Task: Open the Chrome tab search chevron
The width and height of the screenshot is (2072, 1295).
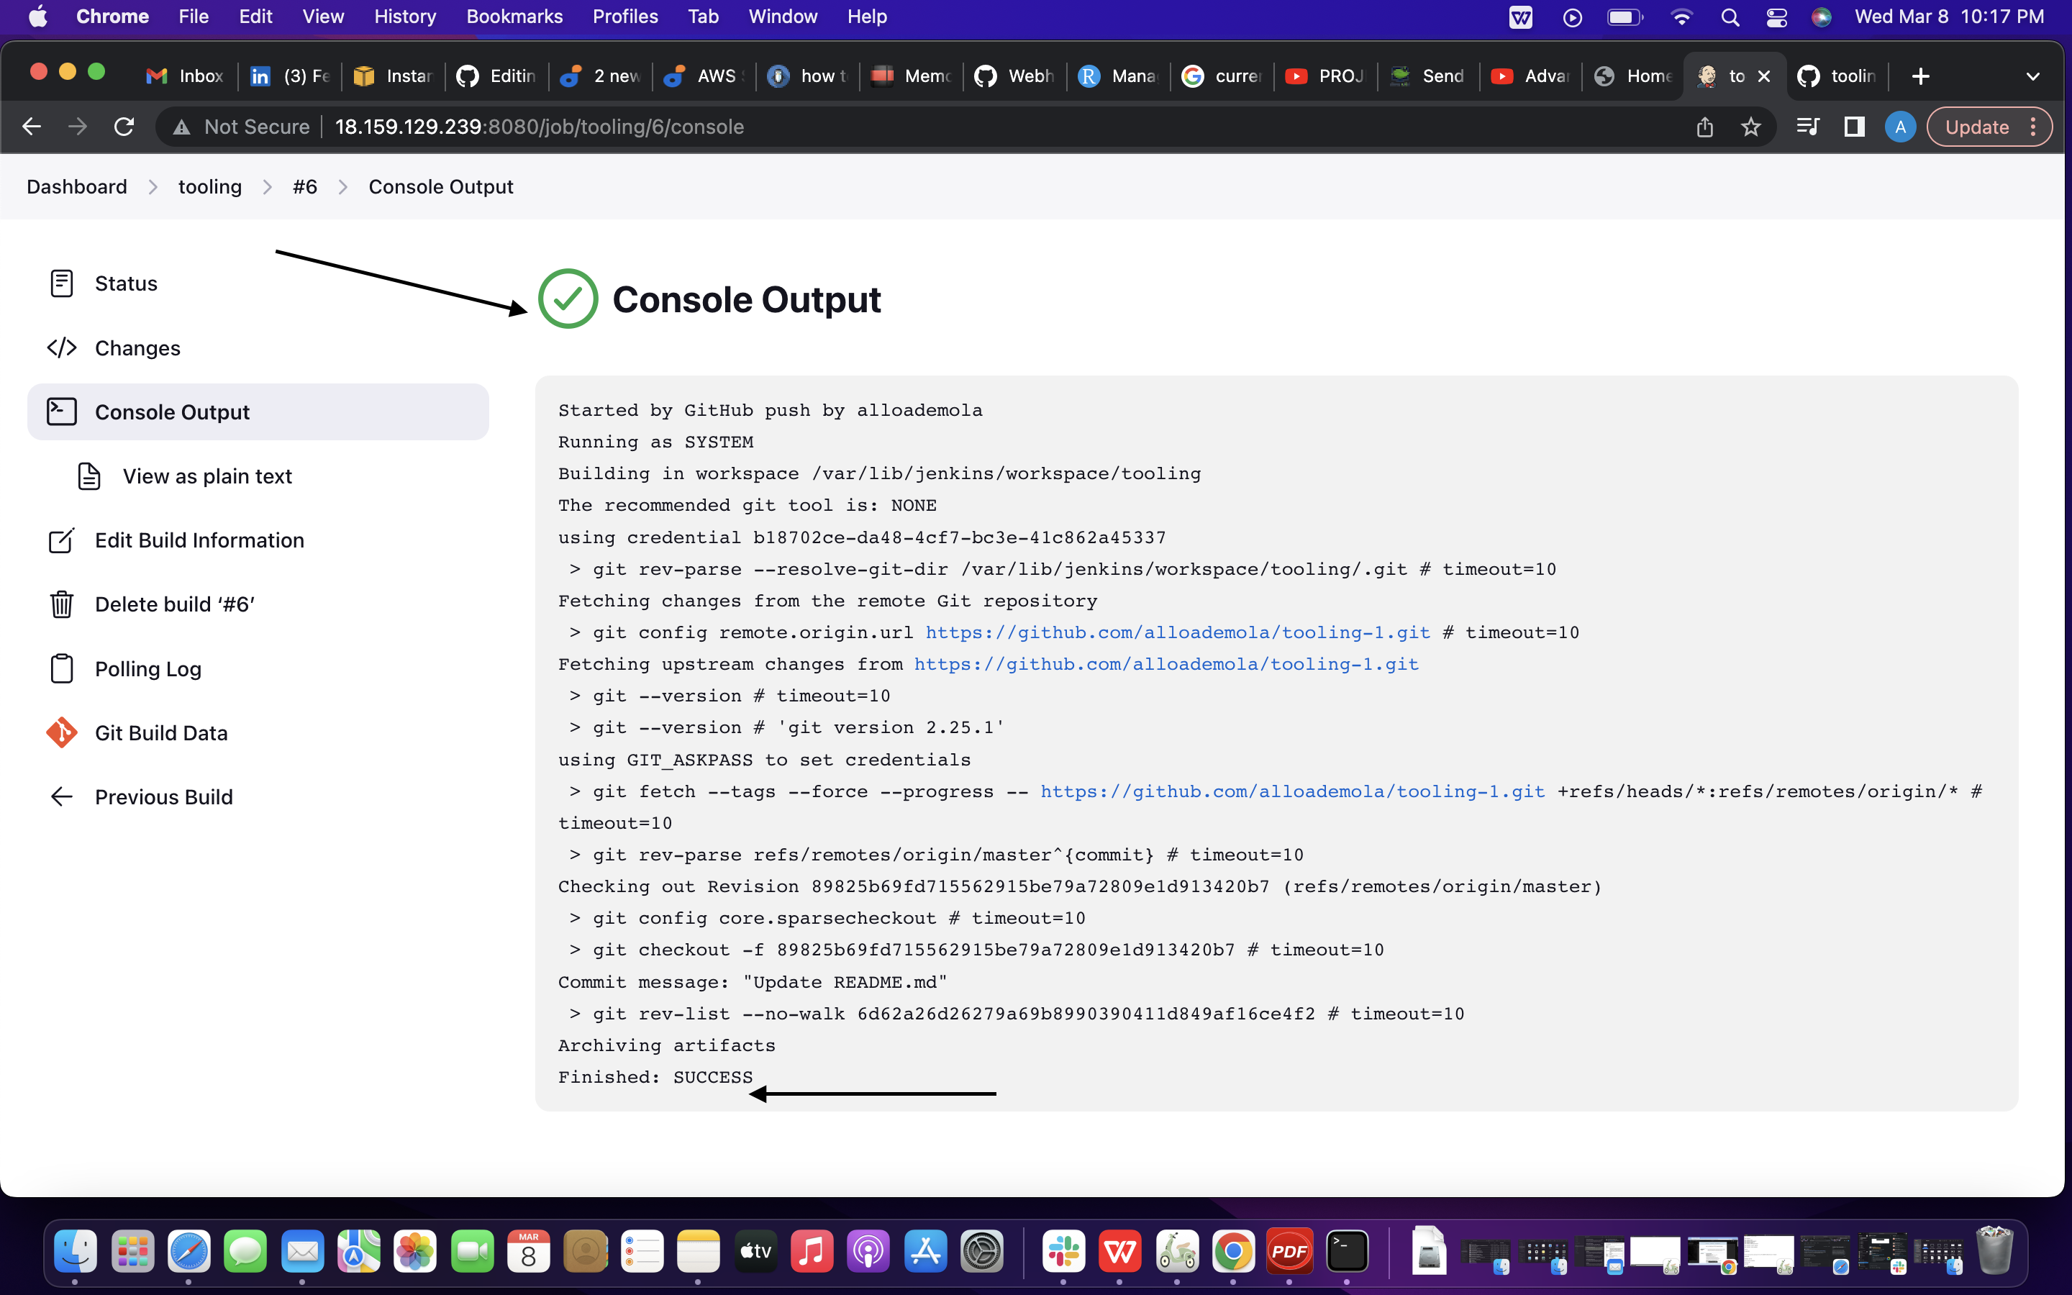Action: tap(2035, 76)
